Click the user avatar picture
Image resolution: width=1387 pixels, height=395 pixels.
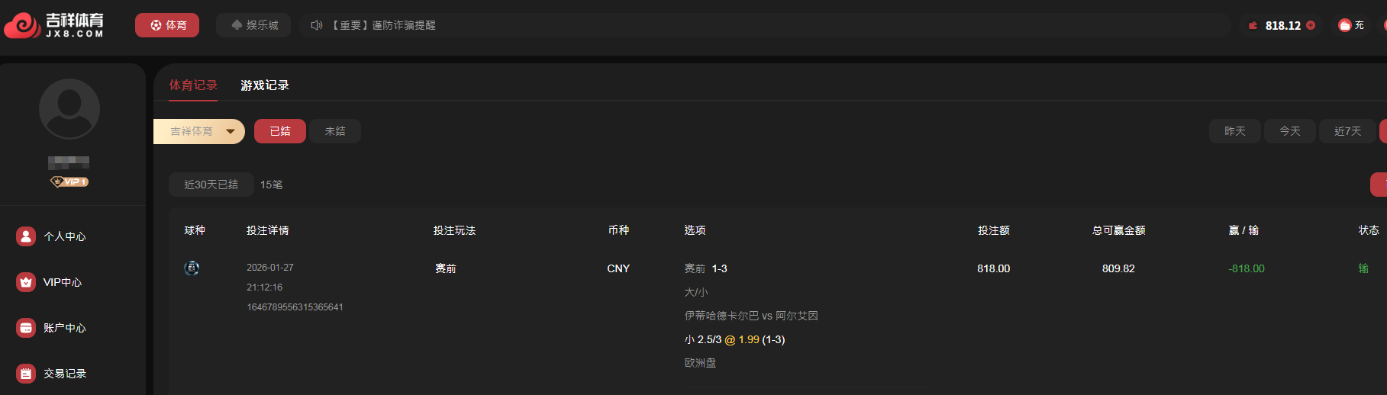(69, 109)
